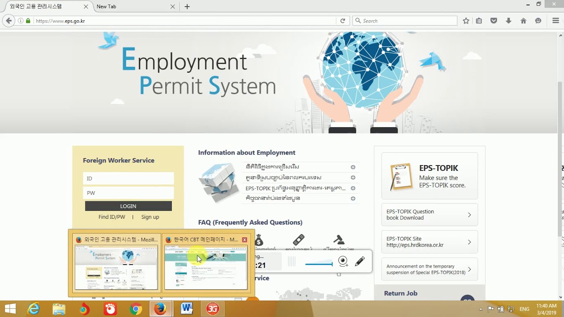The image size is (564, 317).
Task: Close the New Tab tab
Action: (x=173, y=7)
